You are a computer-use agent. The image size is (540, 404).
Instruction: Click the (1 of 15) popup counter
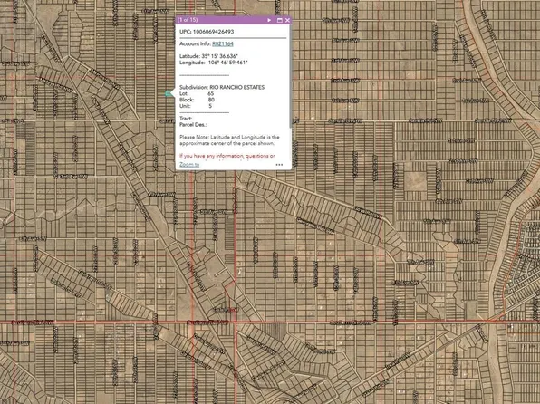point(188,20)
